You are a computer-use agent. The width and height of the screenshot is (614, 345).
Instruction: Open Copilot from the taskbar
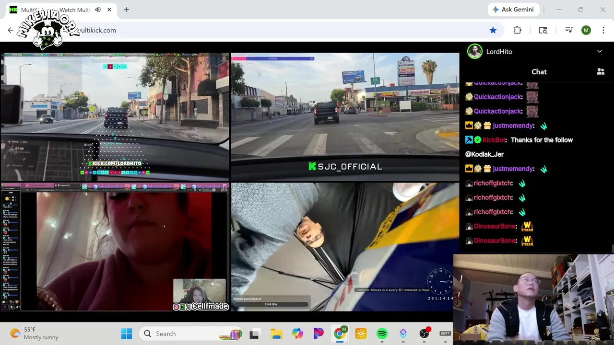297,334
